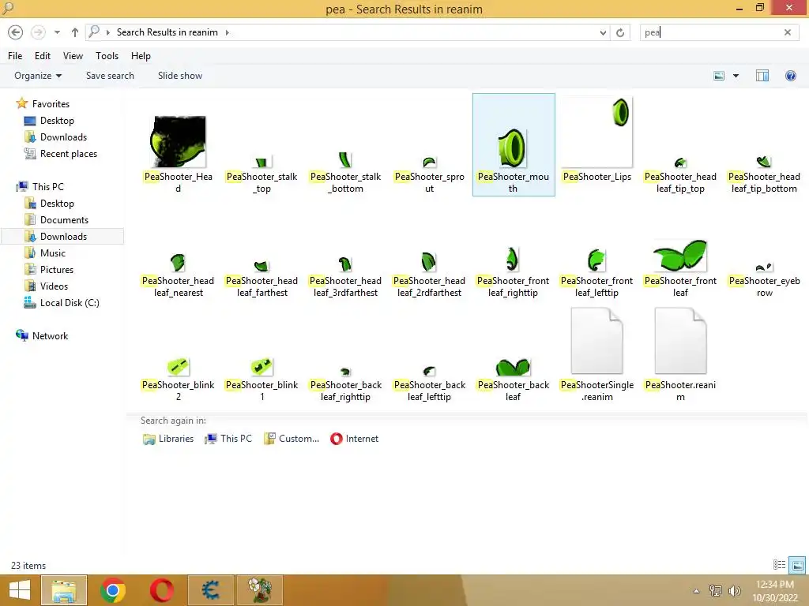The image size is (809, 606).
Task: Select PeaShooter_headleaf_farthest file
Action: point(262,267)
